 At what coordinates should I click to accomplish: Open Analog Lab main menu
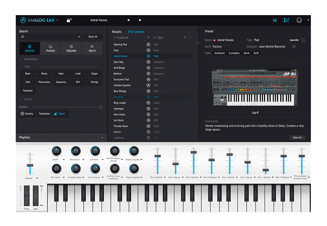click(39, 20)
